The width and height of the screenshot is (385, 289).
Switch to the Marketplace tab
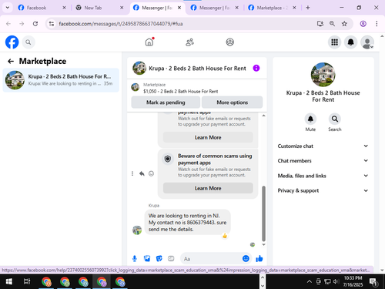[x=272, y=8]
